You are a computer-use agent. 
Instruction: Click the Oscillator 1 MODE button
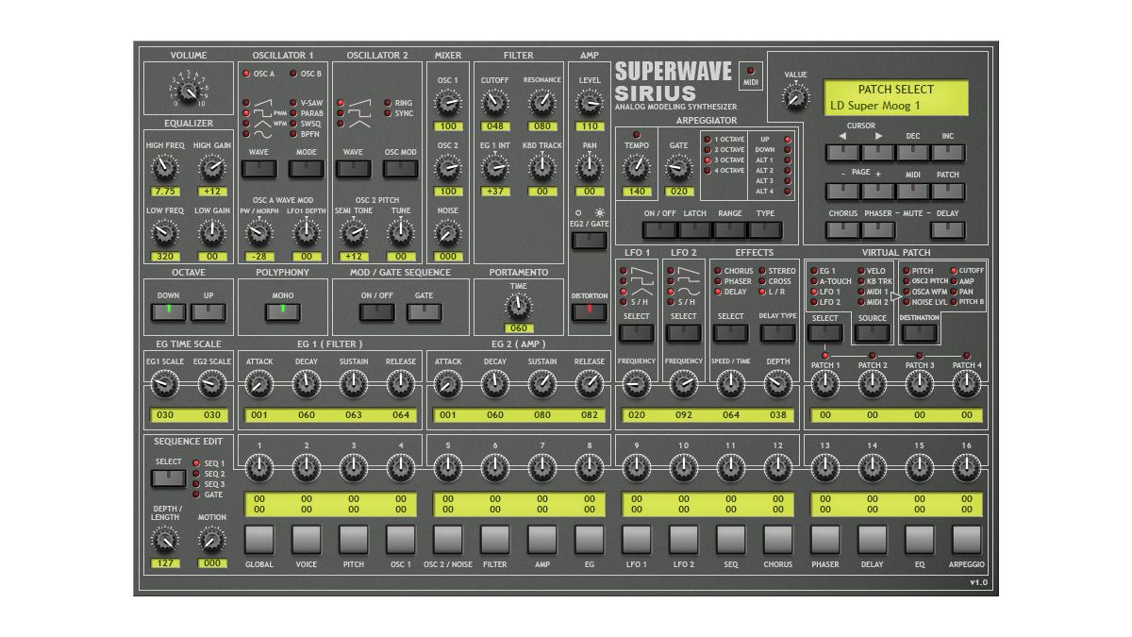[306, 169]
